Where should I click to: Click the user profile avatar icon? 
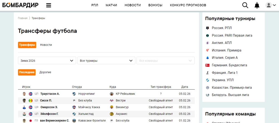pos(268,5)
